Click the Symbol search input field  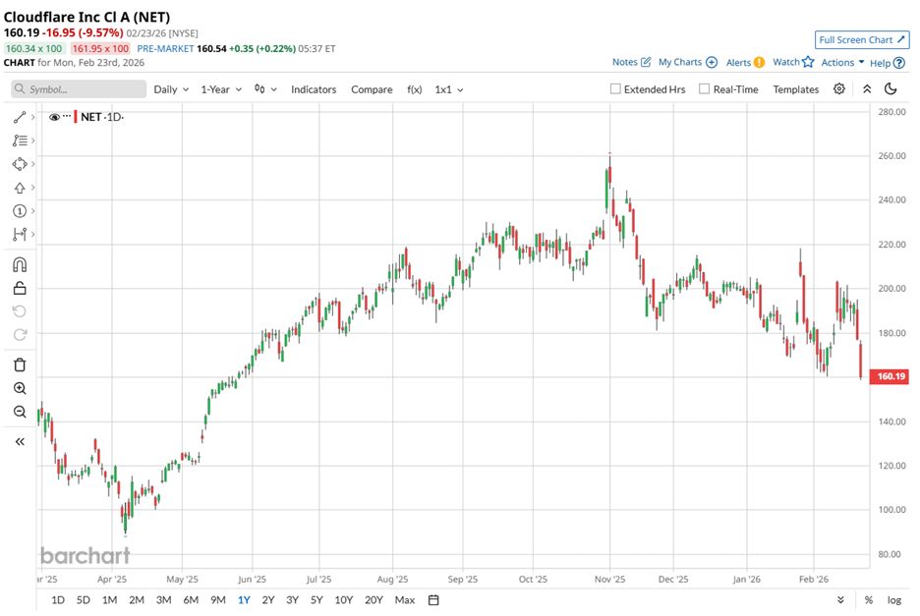[79, 89]
